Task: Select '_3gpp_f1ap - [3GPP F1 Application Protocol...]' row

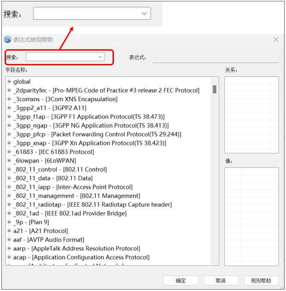Action: coord(89,117)
